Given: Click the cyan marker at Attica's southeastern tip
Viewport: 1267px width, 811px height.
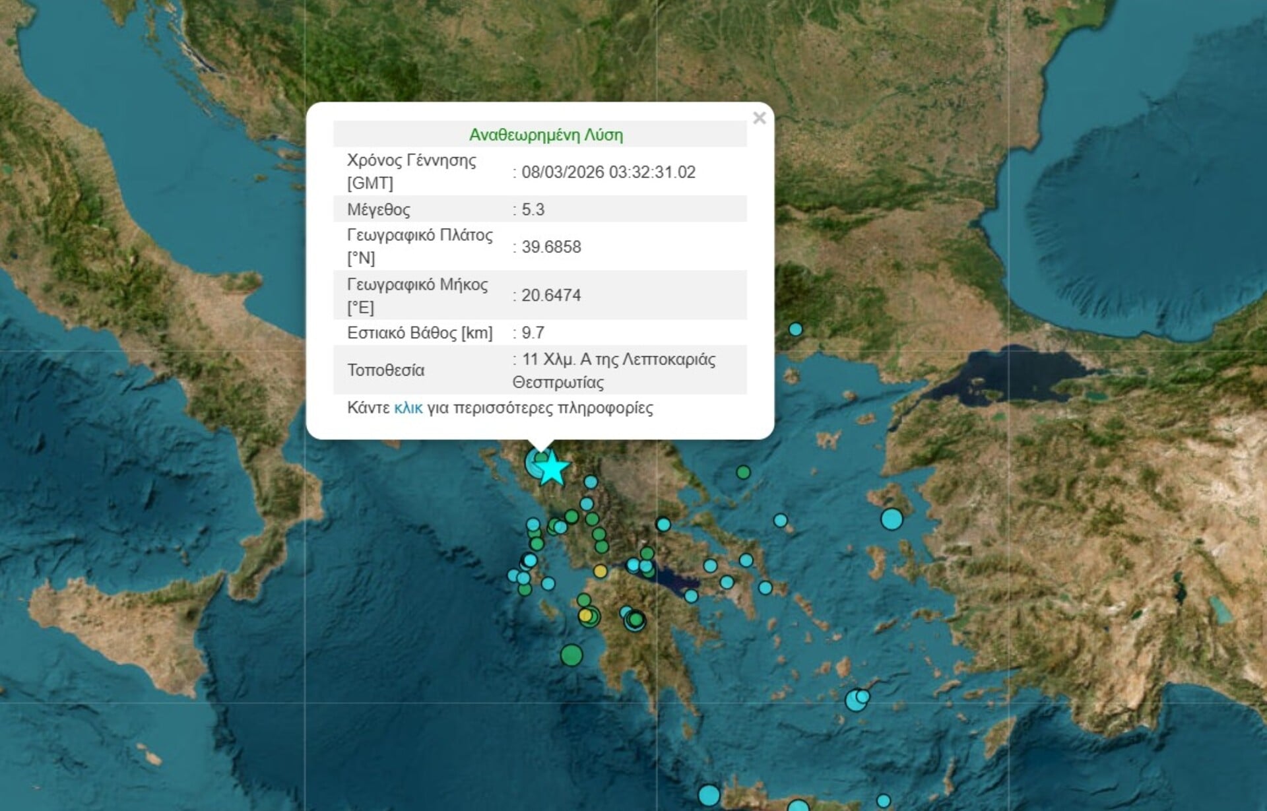Looking at the screenshot, I should coord(765,587).
